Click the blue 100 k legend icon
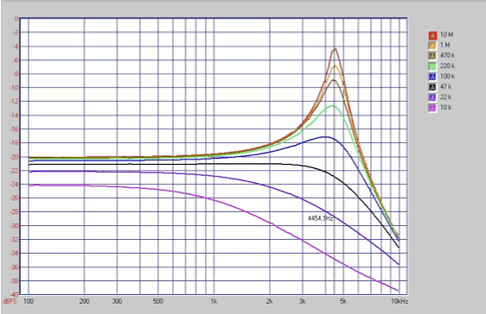 pyautogui.click(x=432, y=77)
